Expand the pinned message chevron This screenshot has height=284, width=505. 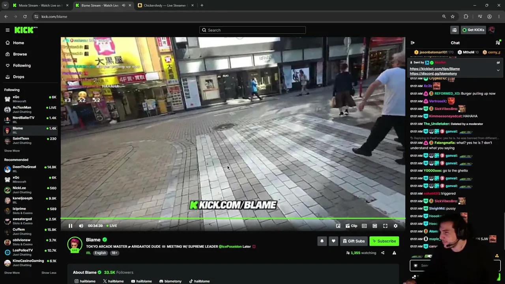tap(498, 70)
